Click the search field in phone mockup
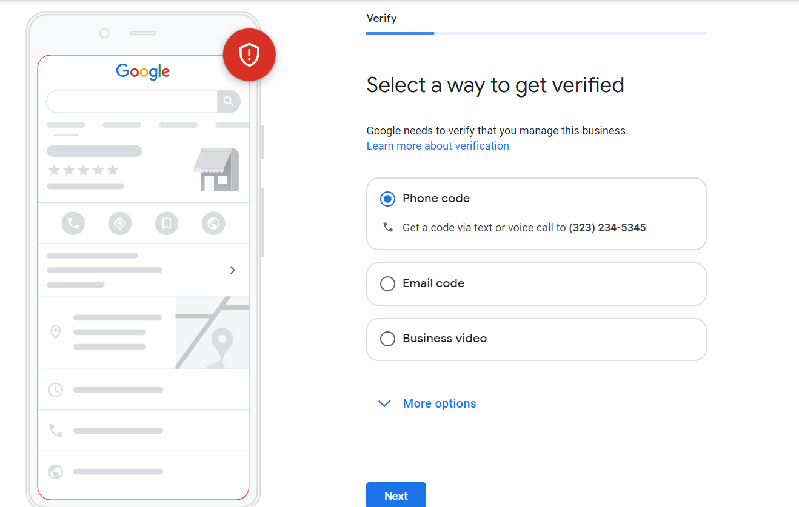 point(132,102)
